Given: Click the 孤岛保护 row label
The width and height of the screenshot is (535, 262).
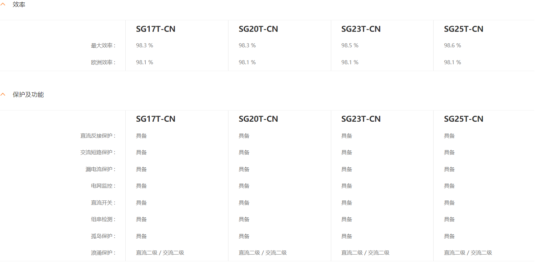Looking at the screenshot, I should click(103, 236).
